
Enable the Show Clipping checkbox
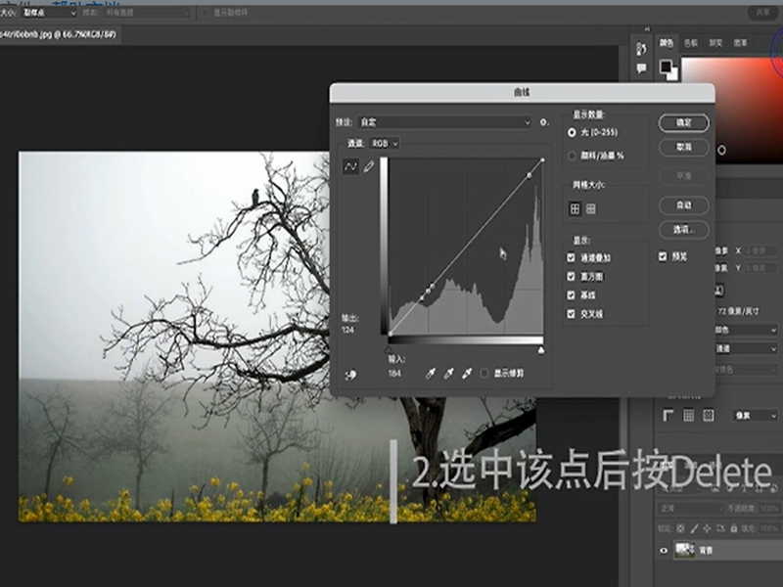(484, 373)
